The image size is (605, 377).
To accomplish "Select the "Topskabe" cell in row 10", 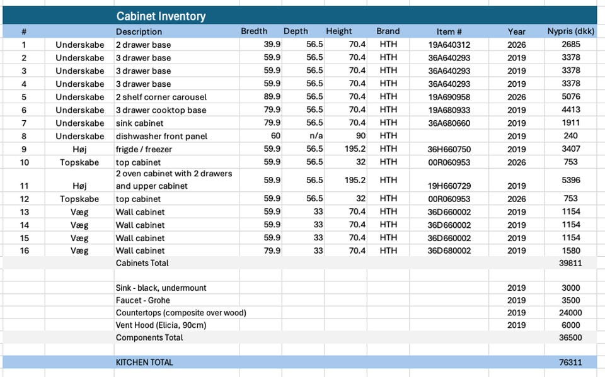I will coord(79,162).
